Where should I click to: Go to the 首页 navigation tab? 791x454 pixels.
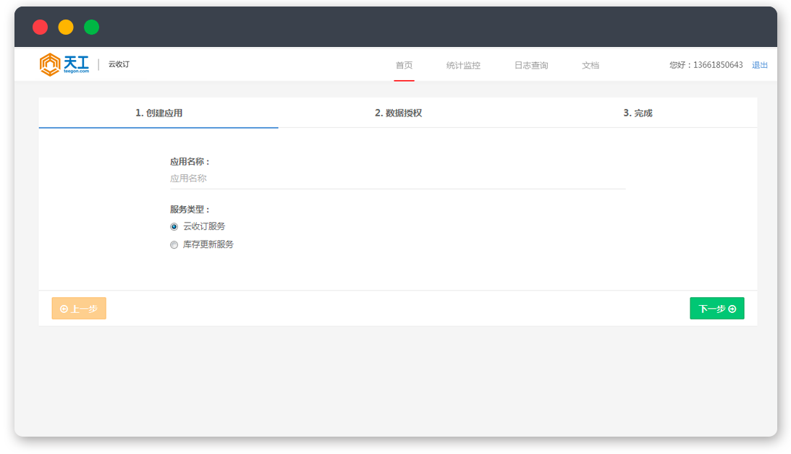pos(404,65)
